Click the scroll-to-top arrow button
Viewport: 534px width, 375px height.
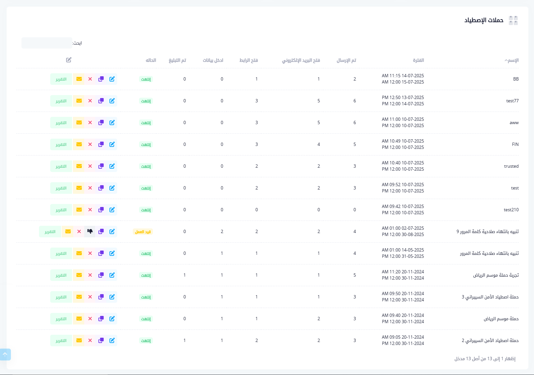coord(5,355)
